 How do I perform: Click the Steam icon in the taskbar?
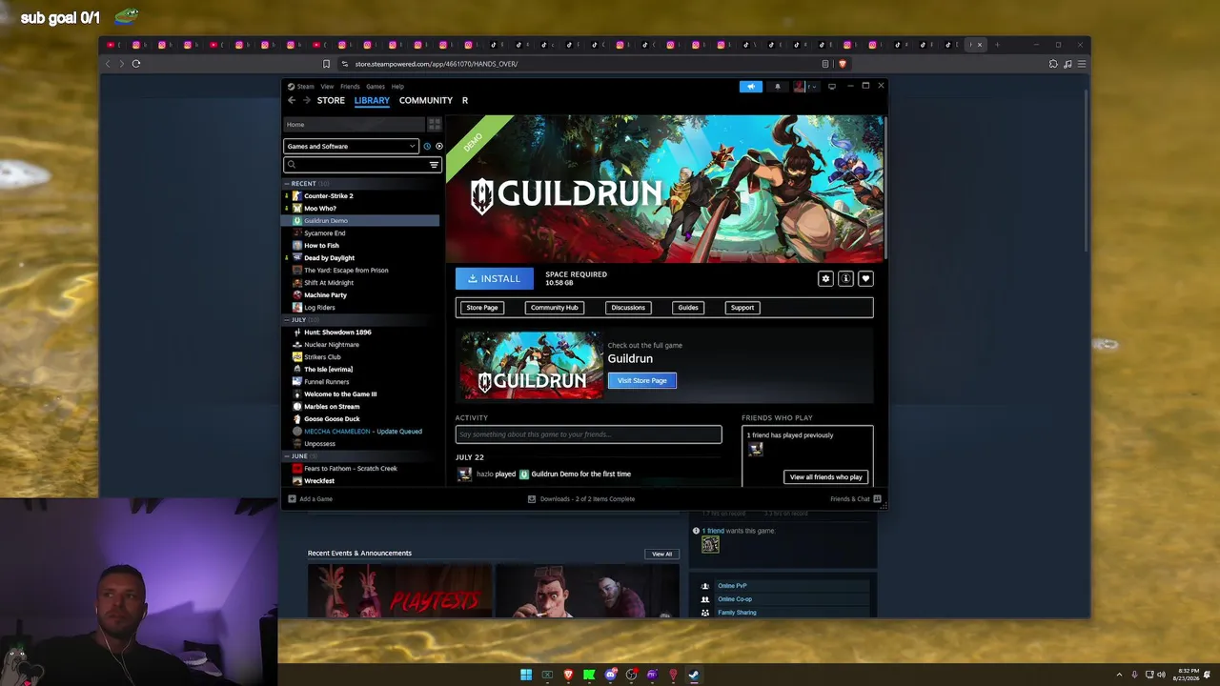[x=694, y=675]
